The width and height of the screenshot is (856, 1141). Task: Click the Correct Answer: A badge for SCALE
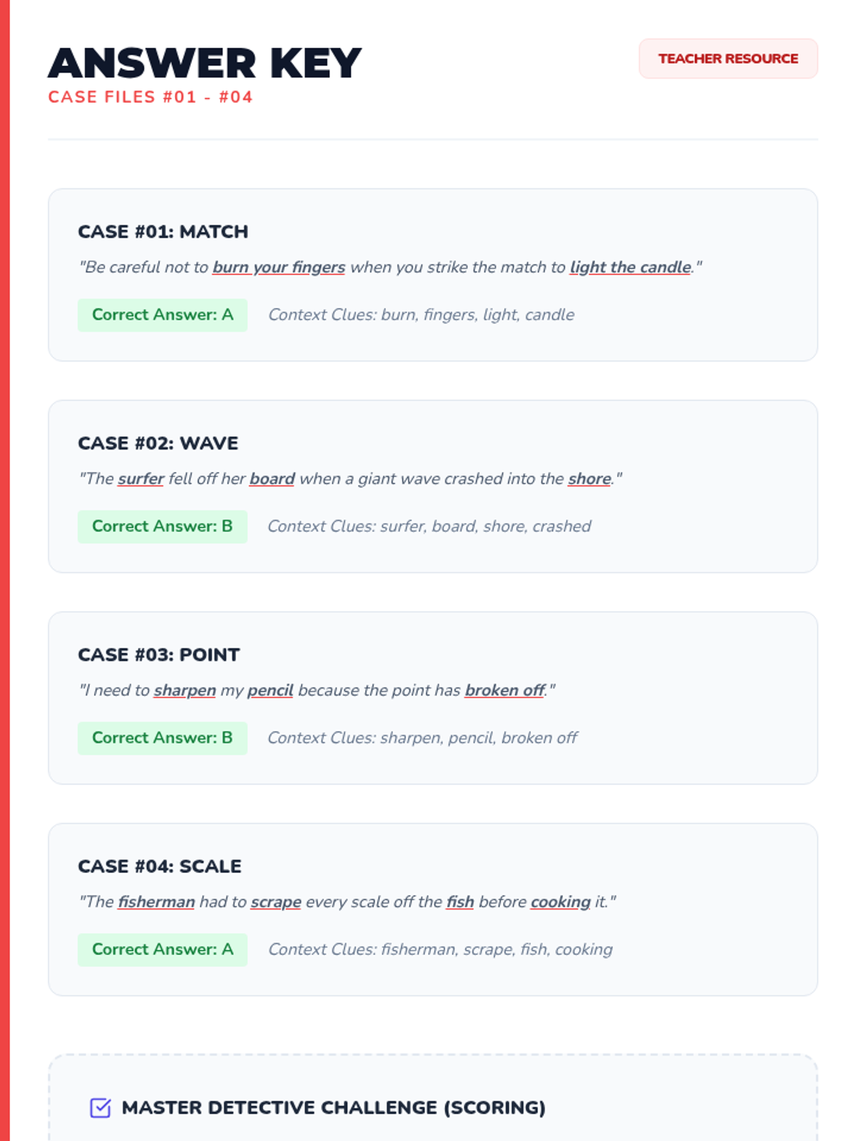click(x=163, y=949)
